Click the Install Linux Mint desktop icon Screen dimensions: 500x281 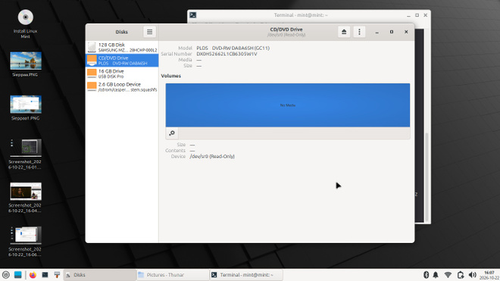(25, 24)
